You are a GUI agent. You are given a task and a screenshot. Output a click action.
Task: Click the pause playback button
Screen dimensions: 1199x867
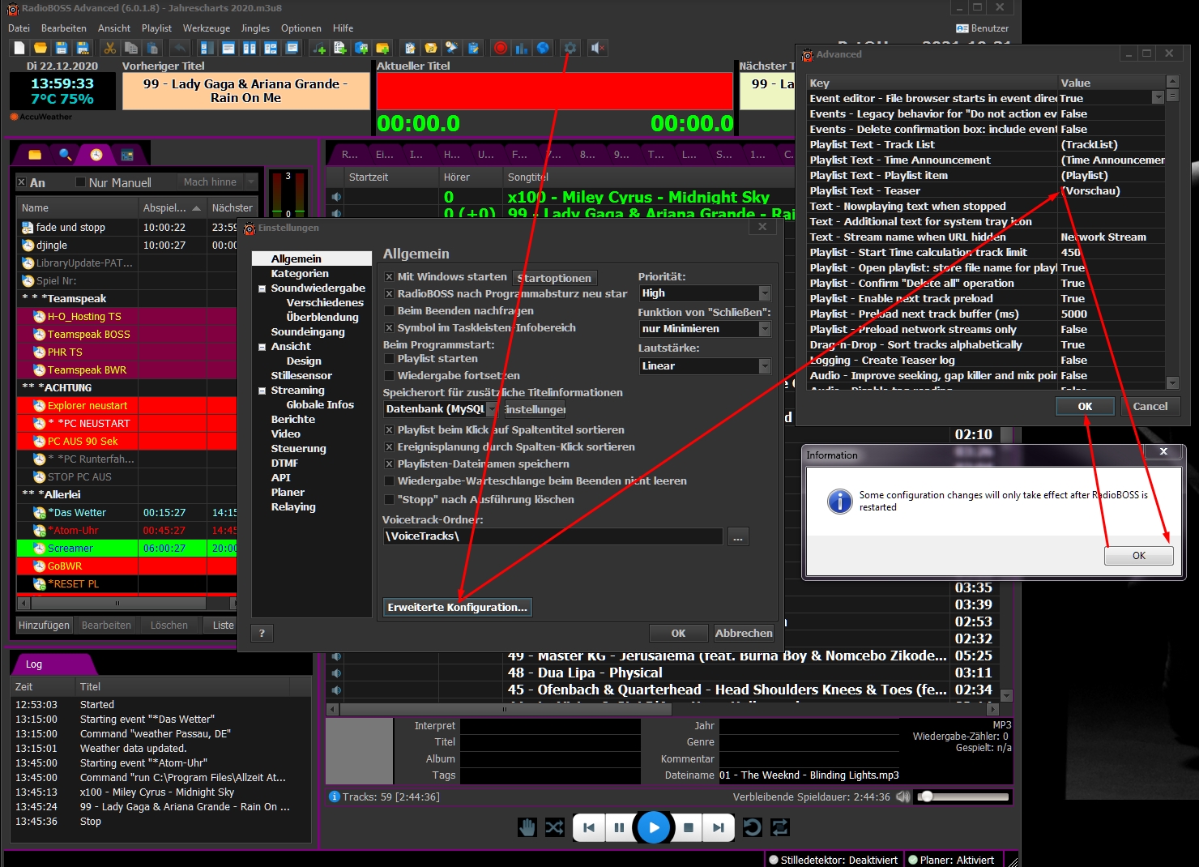tap(619, 827)
